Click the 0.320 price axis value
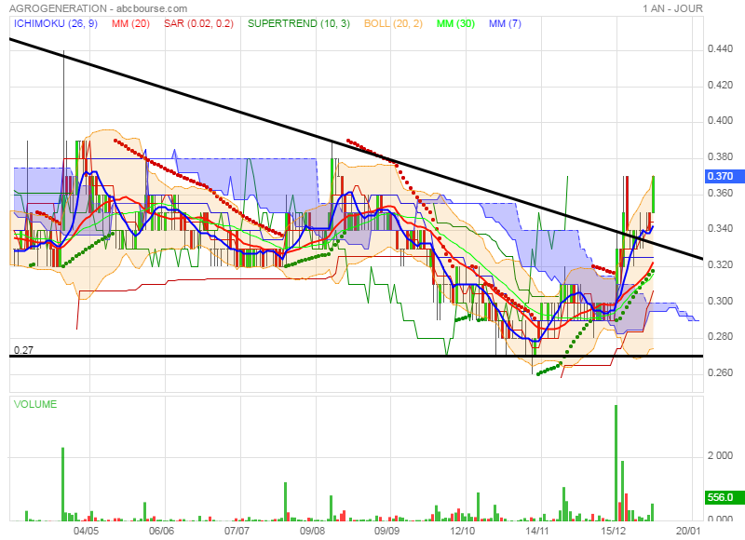Image resolution: width=745 pixels, height=540 pixels. (x=720, y=264)
